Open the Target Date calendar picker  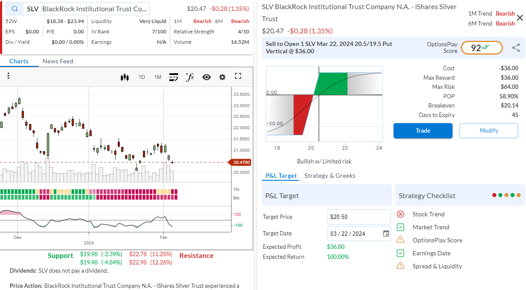(x=386, y=234)
